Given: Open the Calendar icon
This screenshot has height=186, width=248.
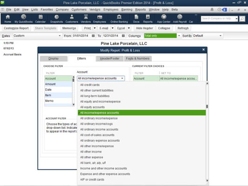Looking at the screenshot, I should 40,19.
